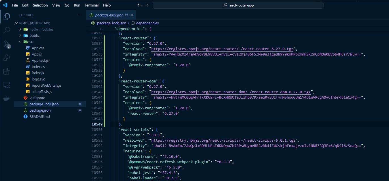The image size is (389, 181).
Task: Click the logo.svg file icon
Action: point(28,79)
